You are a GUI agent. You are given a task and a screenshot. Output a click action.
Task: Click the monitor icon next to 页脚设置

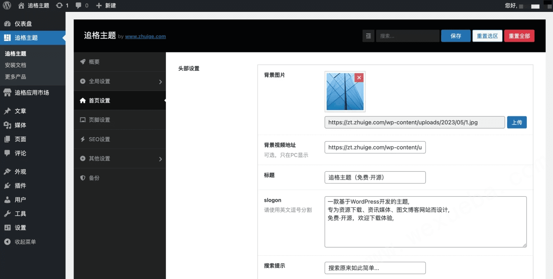click(x=83, y=120)
